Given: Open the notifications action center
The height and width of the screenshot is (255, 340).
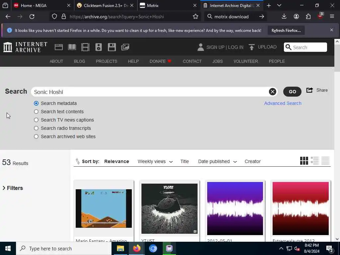Looking at the screenshot, I should (330, 248).
